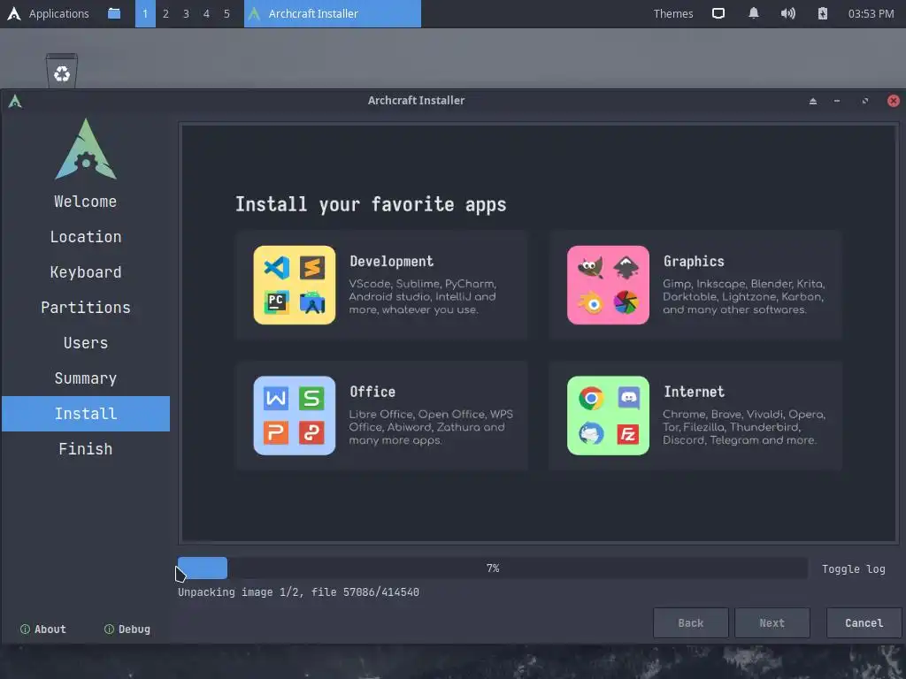
Task: Select the Users step in sidebar
Action: (86, 342)
